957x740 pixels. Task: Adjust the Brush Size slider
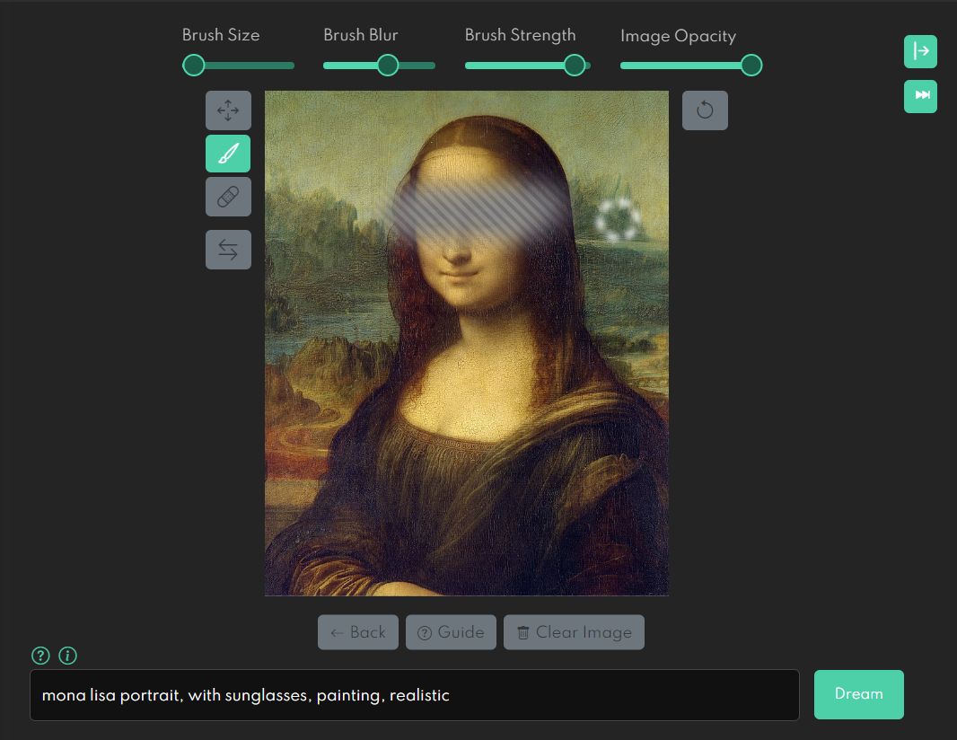coord(238,66)
